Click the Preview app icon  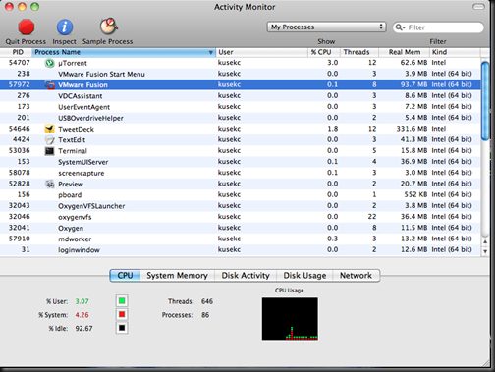click(x=49, y=184)
